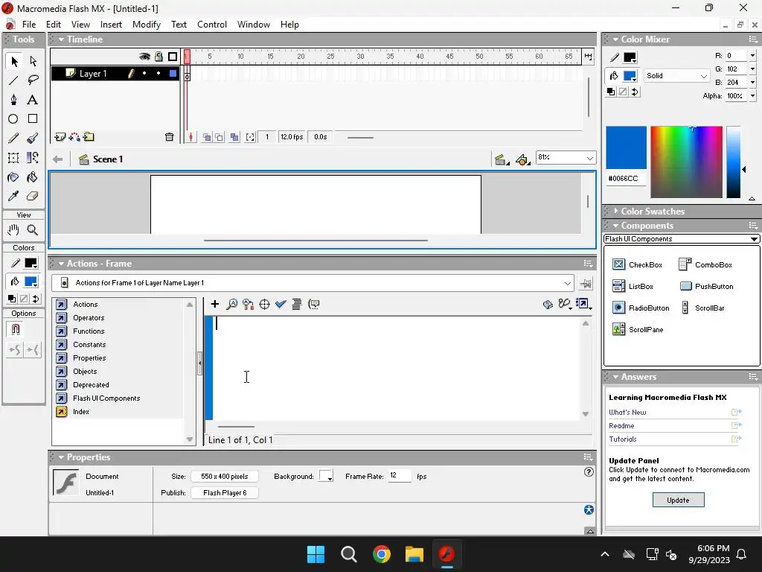This screenshot has width=762, height=572.
Task: Click the Delete Layer trash icon
Action: (x=169, y=137)
